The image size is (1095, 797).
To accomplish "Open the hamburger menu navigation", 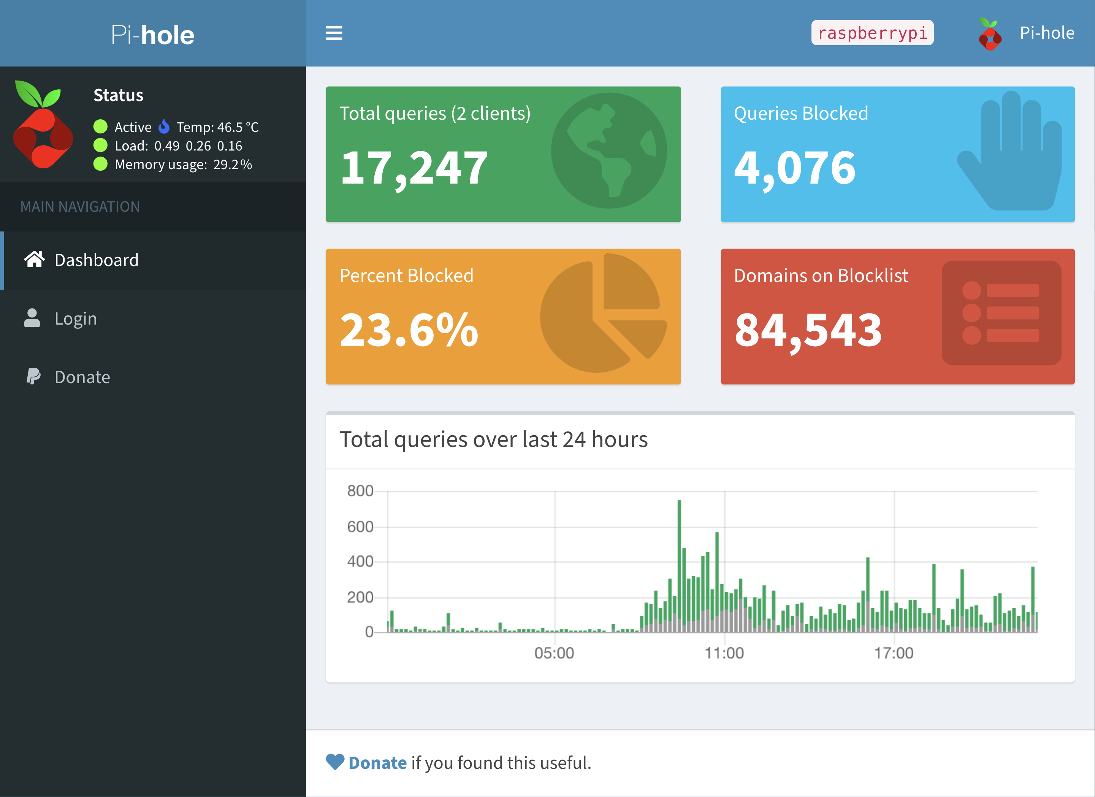I will point(335,34).
